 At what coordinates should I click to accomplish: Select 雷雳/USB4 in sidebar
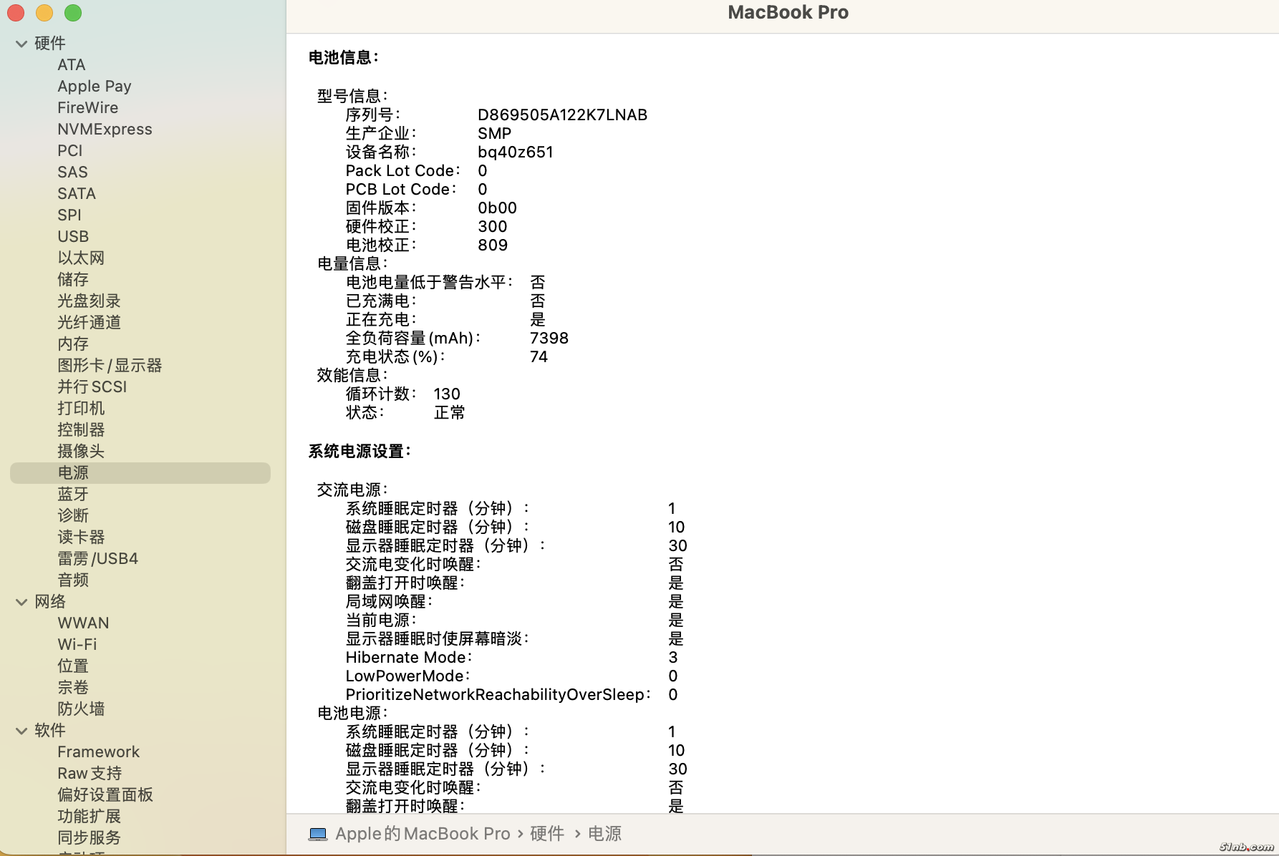(97, 558)
